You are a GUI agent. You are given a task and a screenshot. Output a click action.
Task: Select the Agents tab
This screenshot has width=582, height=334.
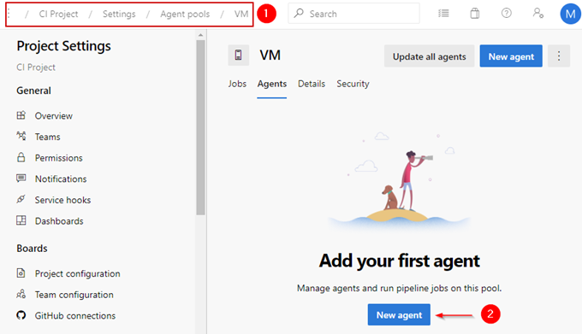[272, 84]
